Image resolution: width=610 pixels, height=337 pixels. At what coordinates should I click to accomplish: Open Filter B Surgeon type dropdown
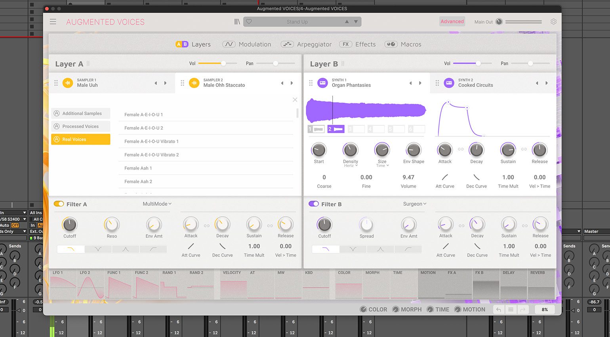(415, 204)
